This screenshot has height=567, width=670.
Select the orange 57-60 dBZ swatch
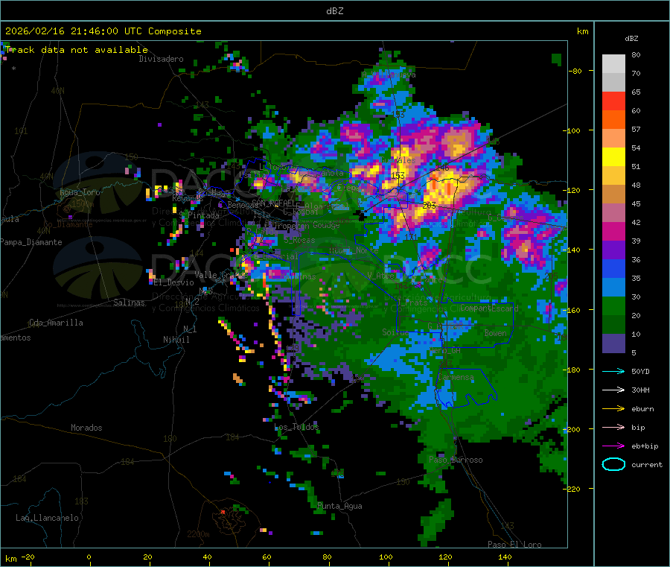click(x=613, y=120)
